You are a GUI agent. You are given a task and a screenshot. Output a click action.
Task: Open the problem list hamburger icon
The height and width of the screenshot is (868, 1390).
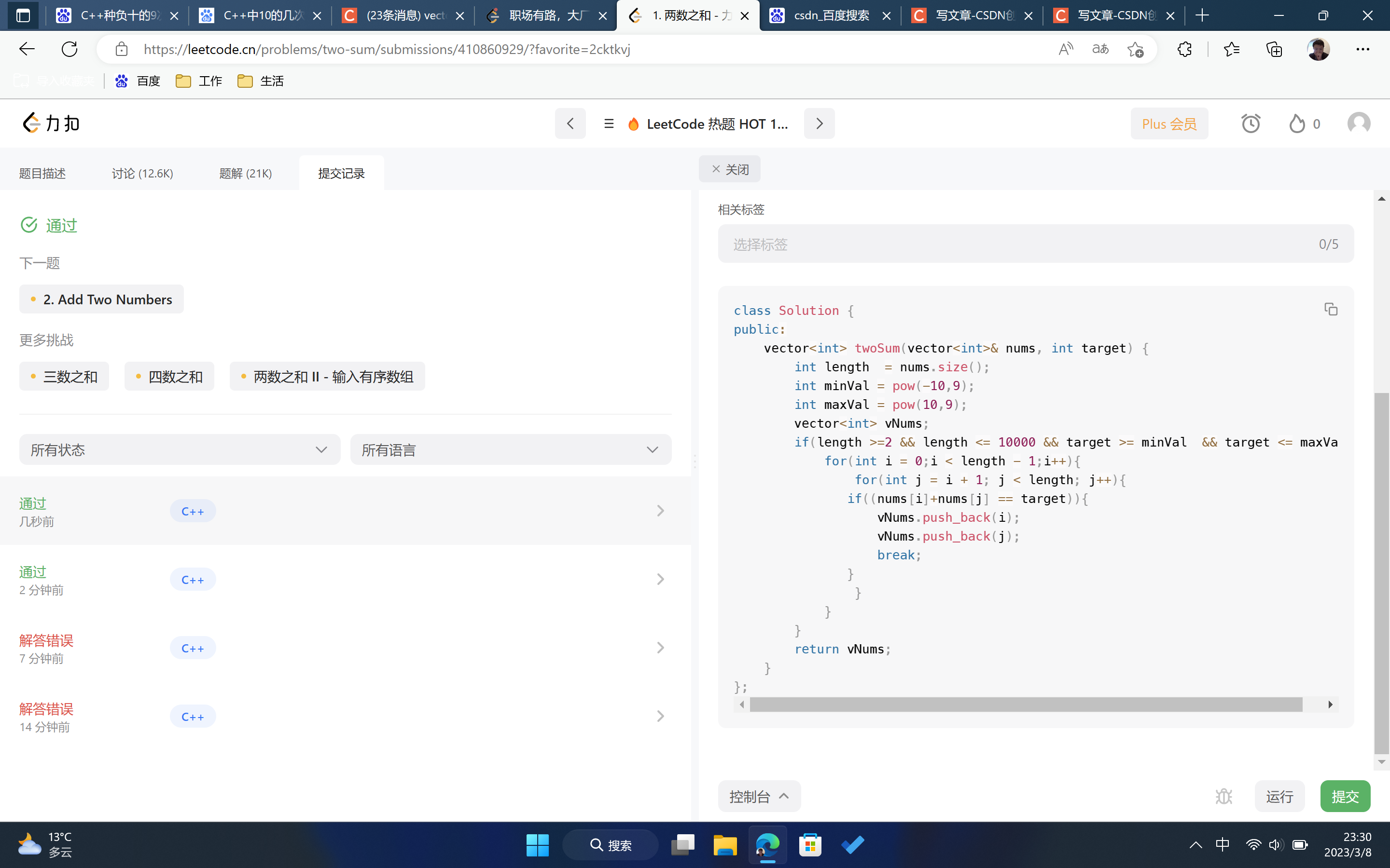[609, 124]
